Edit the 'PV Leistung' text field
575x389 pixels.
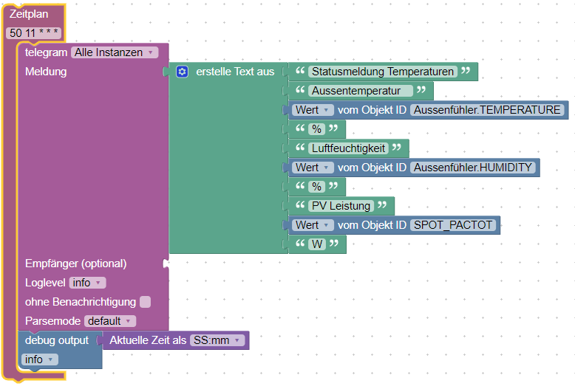pos(341,206)
